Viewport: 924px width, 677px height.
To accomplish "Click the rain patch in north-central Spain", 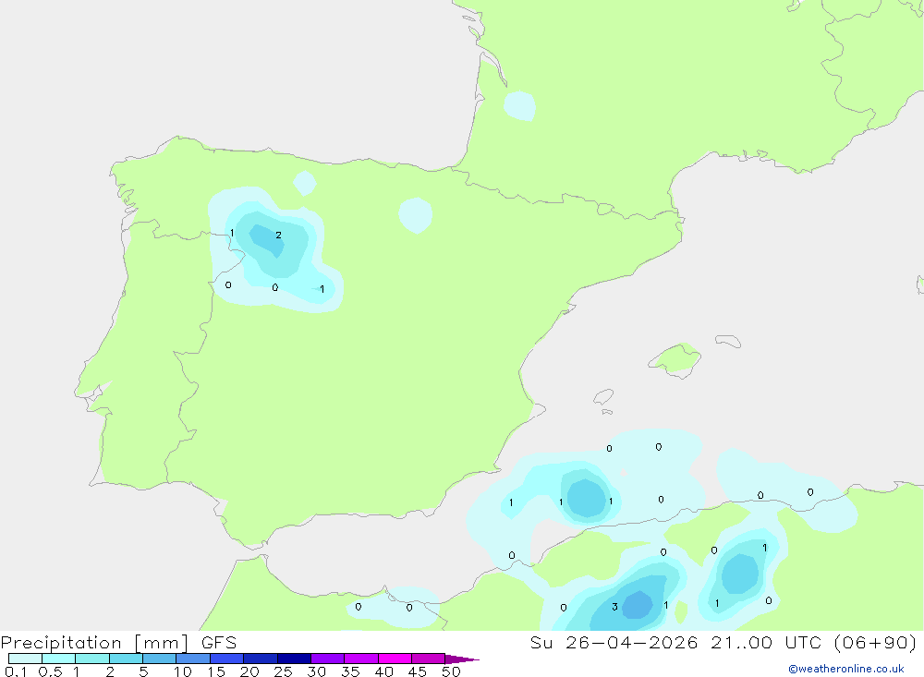I will 416,215.
